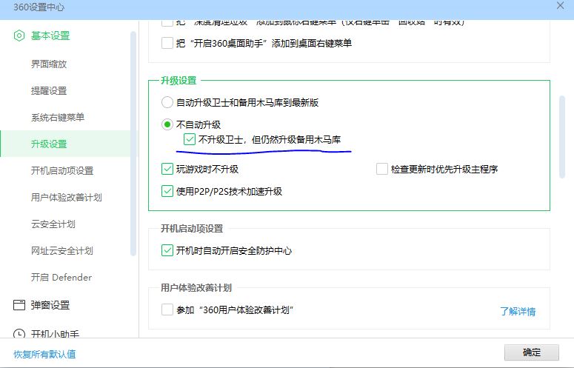Click 恢复所有默认值 link
This screenshot has width=574, height=368.
44,354
